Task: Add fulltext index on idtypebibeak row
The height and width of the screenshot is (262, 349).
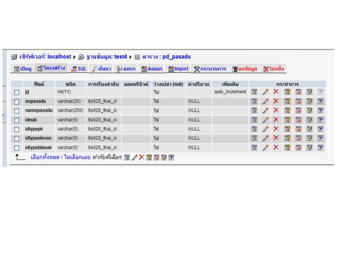Action: coord(321,148)
